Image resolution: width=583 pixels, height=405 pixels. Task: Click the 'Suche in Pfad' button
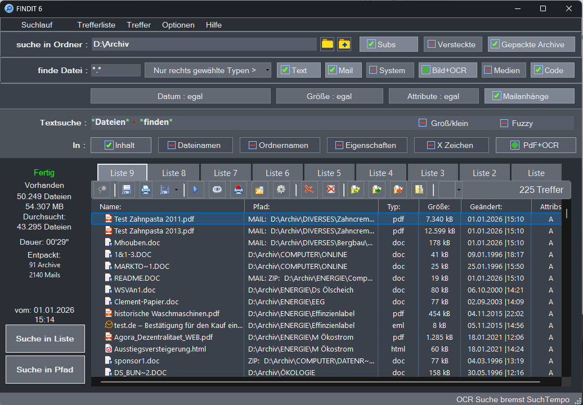(x=45, y=370)
